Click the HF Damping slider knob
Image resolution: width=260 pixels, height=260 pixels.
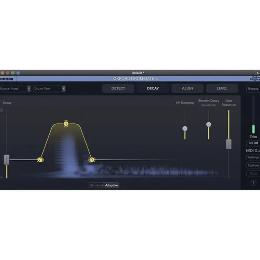click(x=185, y=128)
